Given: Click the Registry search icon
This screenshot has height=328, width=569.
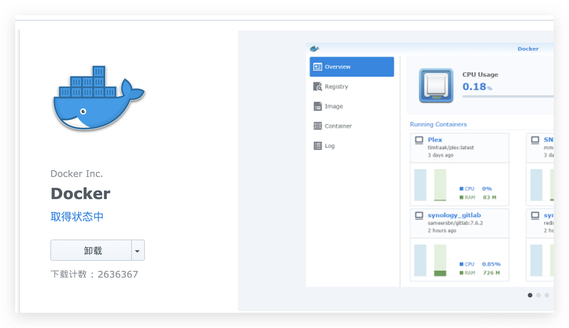Looking at the screenshot, I should click(318, 87).
